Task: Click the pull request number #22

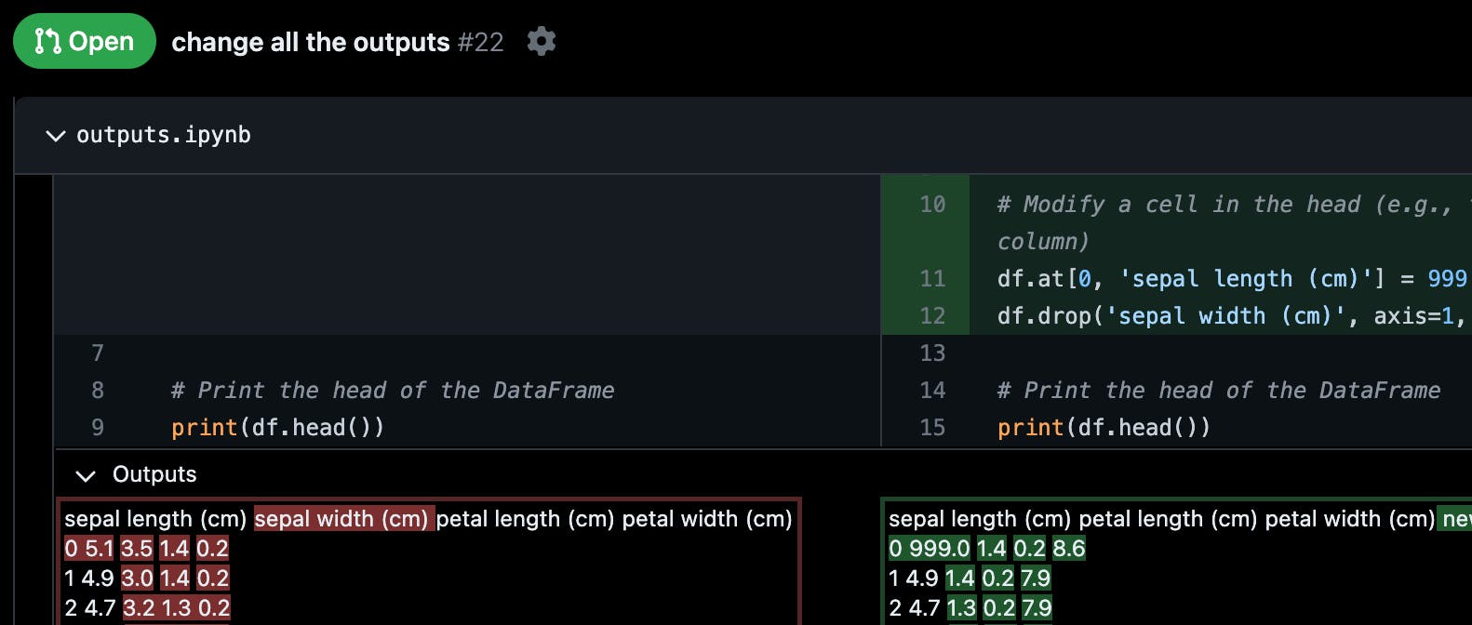Action: [x=480, y=42]
